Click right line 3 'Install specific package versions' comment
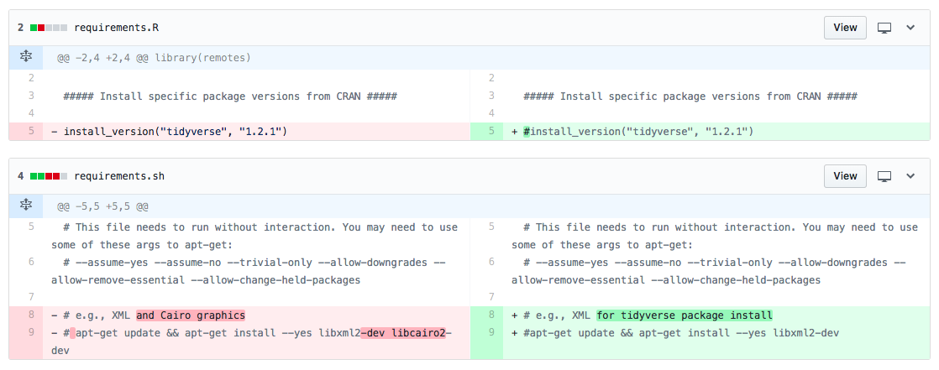This screenshot has width=939, height=370. tap(690, 96)
